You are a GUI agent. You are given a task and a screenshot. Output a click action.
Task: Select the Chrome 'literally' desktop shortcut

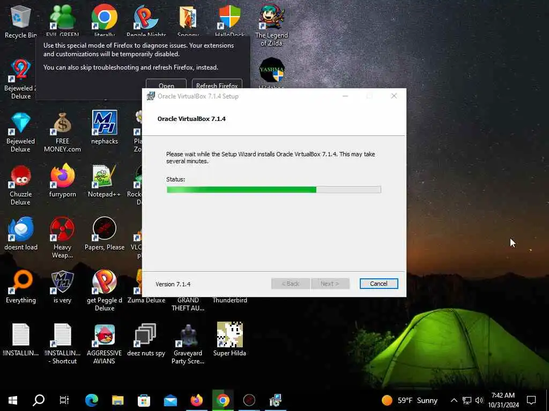[x=105, y=21]
